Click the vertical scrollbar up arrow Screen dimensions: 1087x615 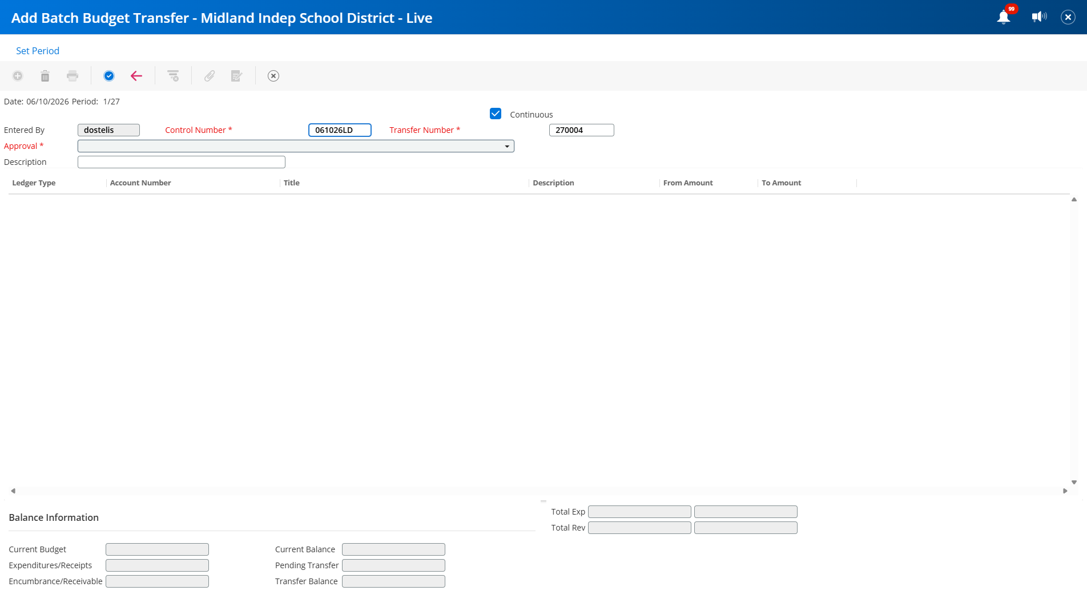pos(1074,200)
